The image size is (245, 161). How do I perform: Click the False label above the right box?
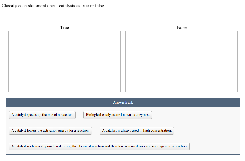coord(181,27)
